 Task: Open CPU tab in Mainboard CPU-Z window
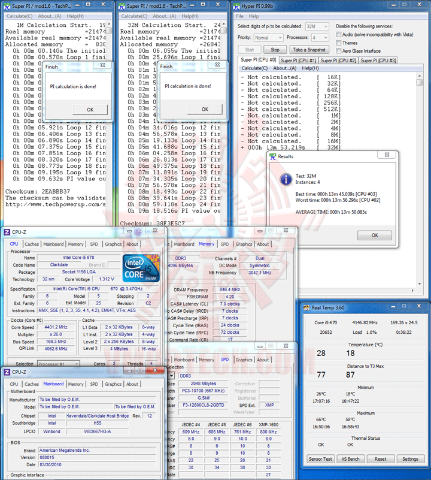(14, 384)
